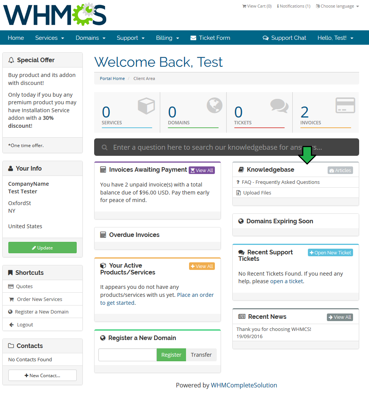Click the Knowledgebase book icon
The image size is (369, 395).
(x=241, y=169)
